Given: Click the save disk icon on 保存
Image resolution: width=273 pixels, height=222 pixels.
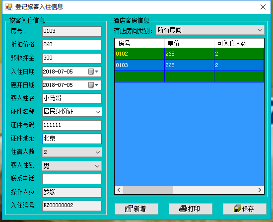Looking at the screenshot, I should [x=237, y=209].
